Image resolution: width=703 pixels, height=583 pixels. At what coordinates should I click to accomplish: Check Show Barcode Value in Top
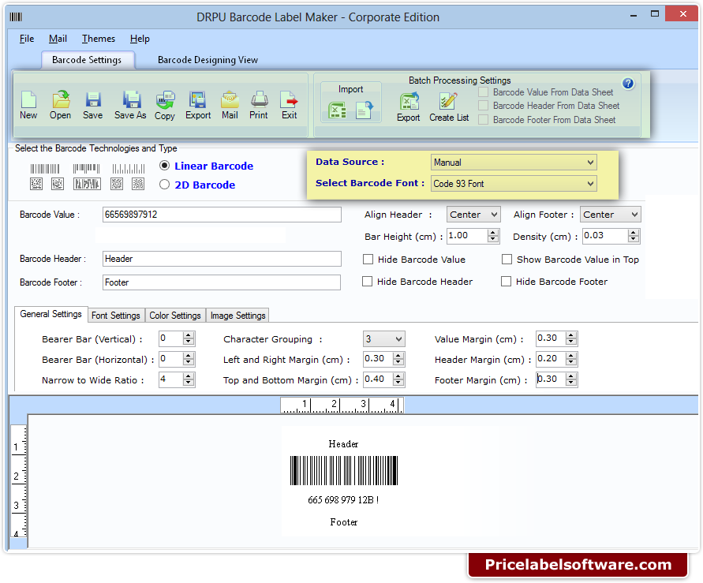coord(506,259)
